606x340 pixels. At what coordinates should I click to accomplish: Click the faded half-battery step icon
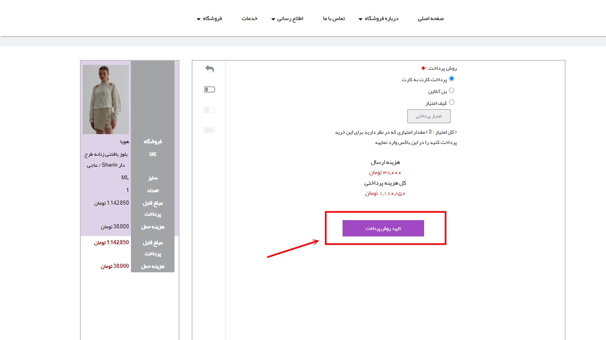pyautogui.click(x=210, y=110)
